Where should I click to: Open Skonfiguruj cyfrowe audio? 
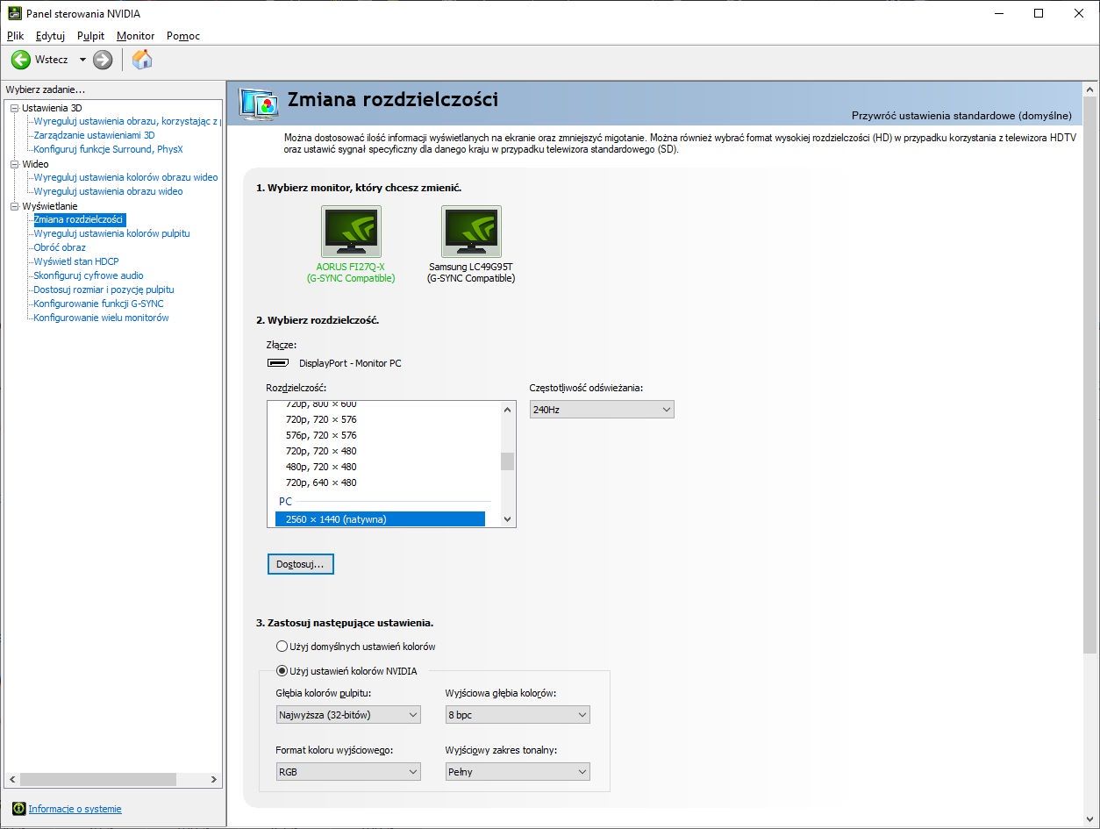click(89, 275)
